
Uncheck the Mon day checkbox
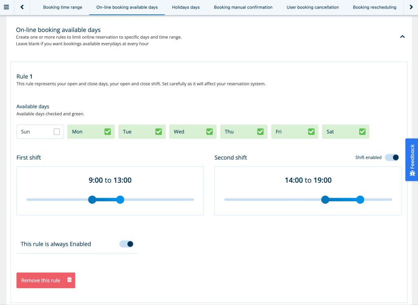pos(108,131)
